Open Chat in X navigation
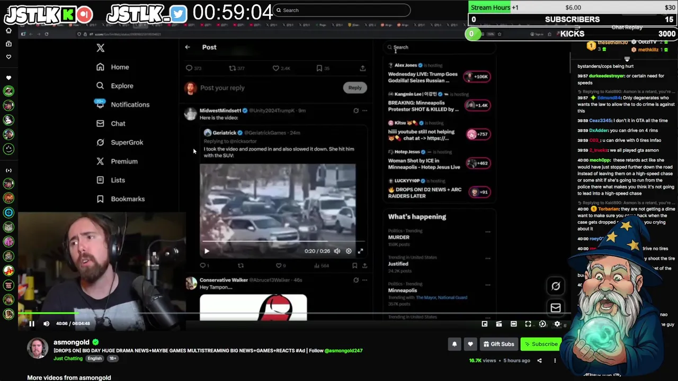The height and width of the screenshot is (381, 678). pos(111,123)
